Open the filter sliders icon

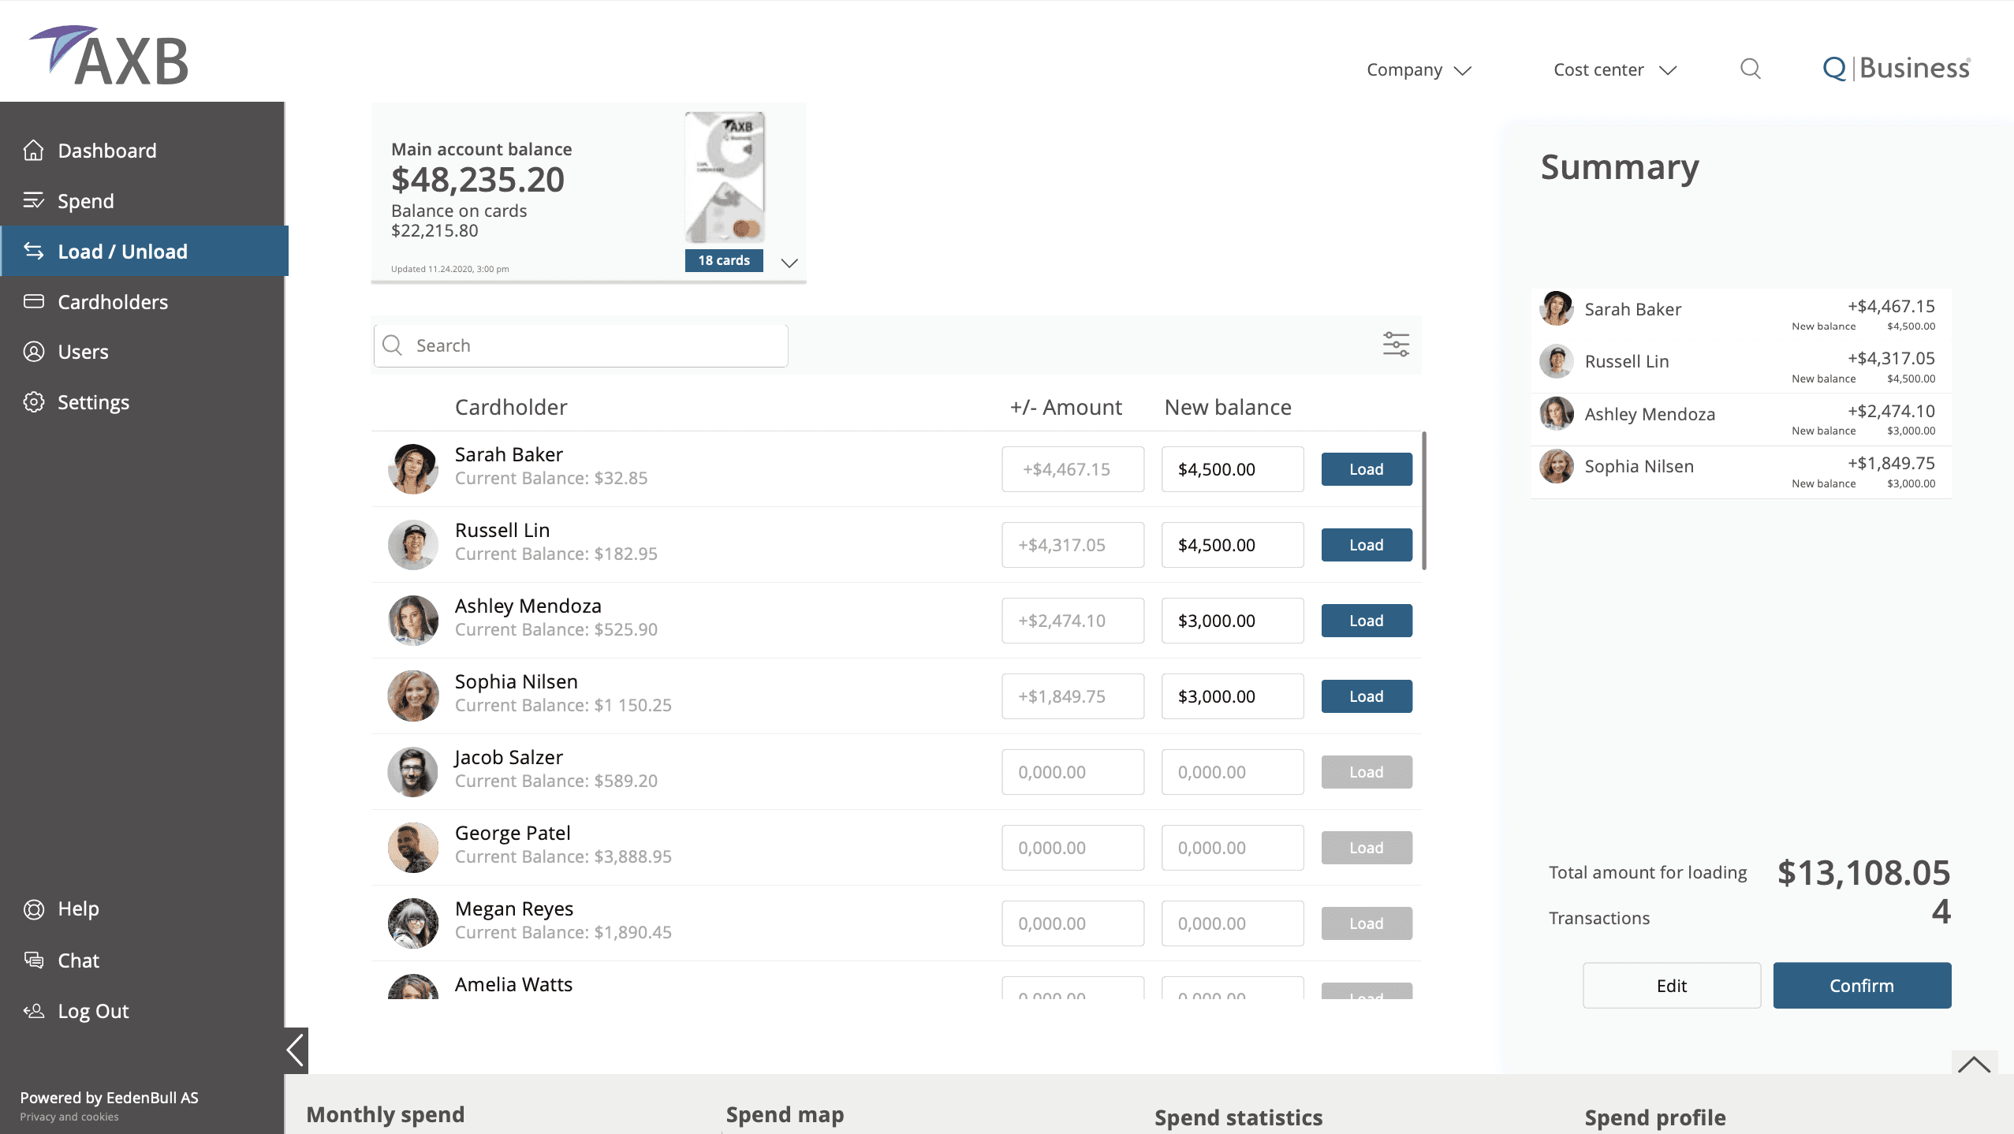coord(1396,345)
